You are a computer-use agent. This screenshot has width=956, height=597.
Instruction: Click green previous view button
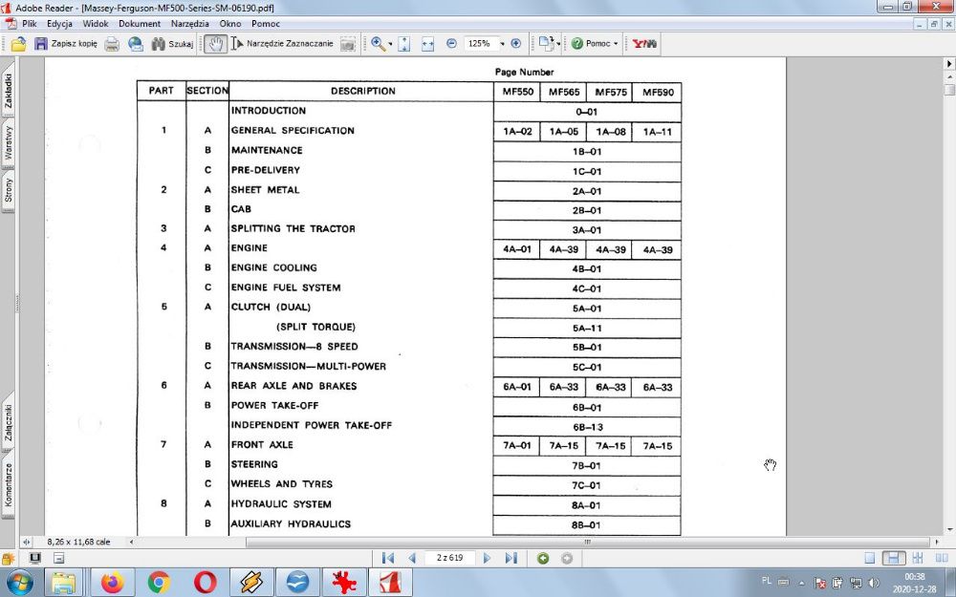(543, 558)
